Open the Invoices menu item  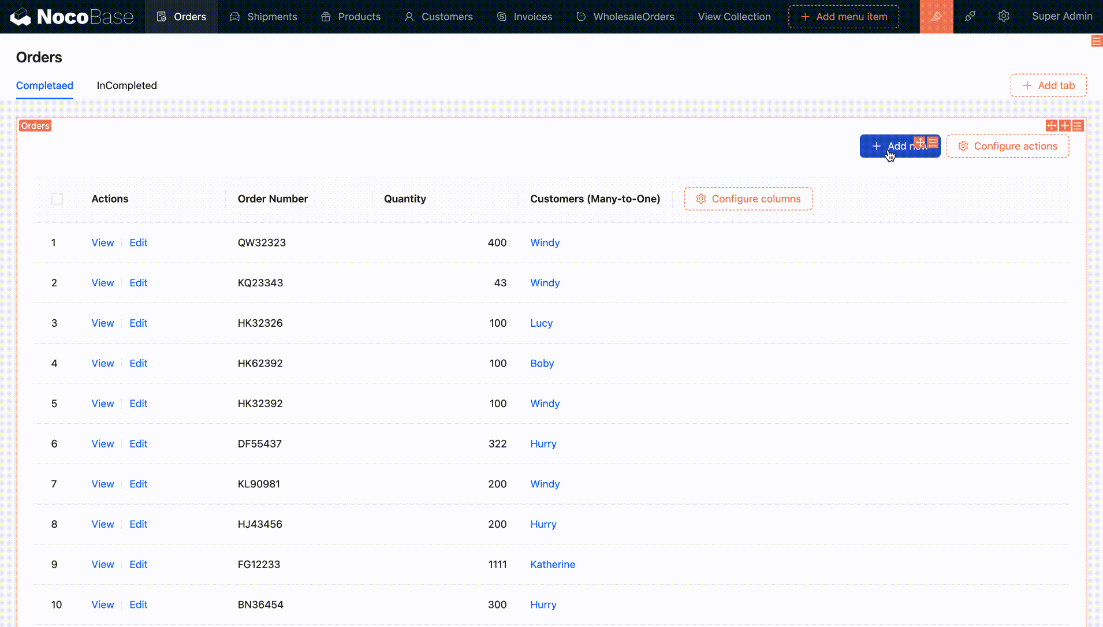[x=524, y=17]
